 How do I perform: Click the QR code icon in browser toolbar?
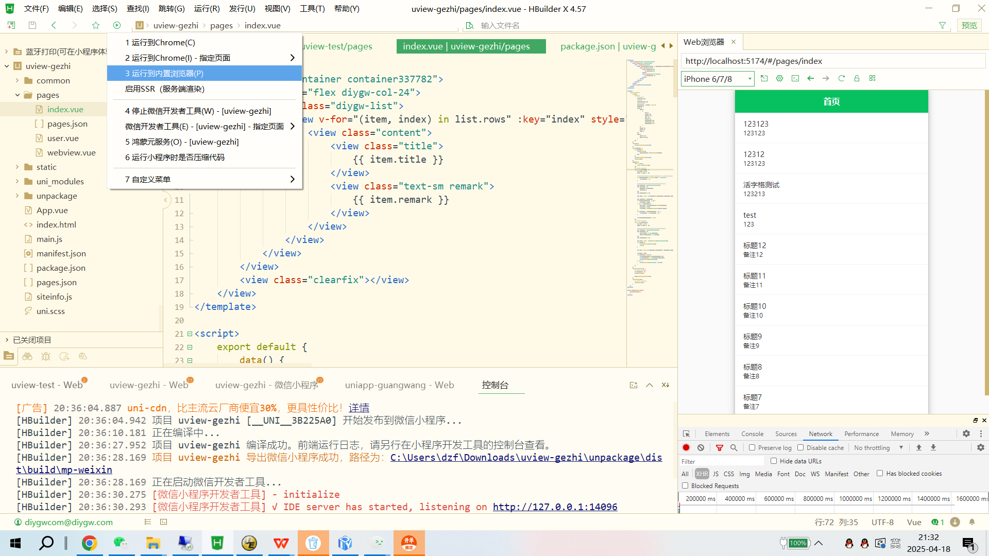[x=872, y=78]
